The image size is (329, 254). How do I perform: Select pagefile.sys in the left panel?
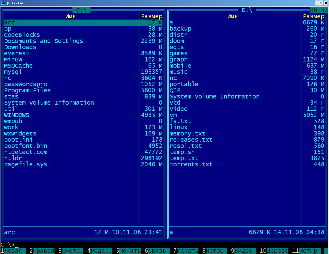tap(26, 165)
